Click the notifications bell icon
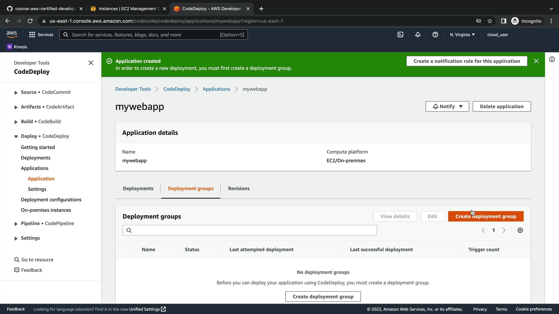The width and height of the screenshot is (559, 314). (418, 35)
